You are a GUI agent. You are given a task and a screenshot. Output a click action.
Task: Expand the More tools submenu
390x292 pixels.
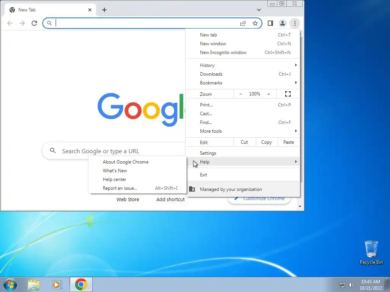pos(243,131)
